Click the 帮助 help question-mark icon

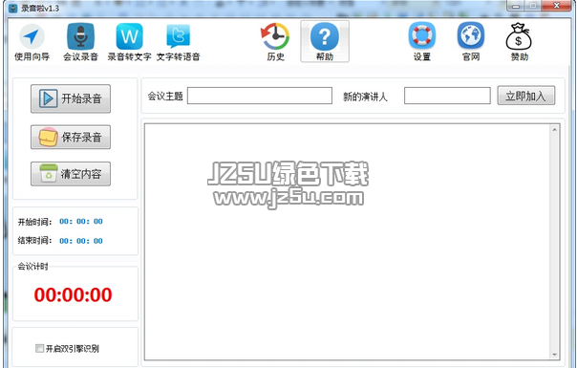(x=325, y=42)
